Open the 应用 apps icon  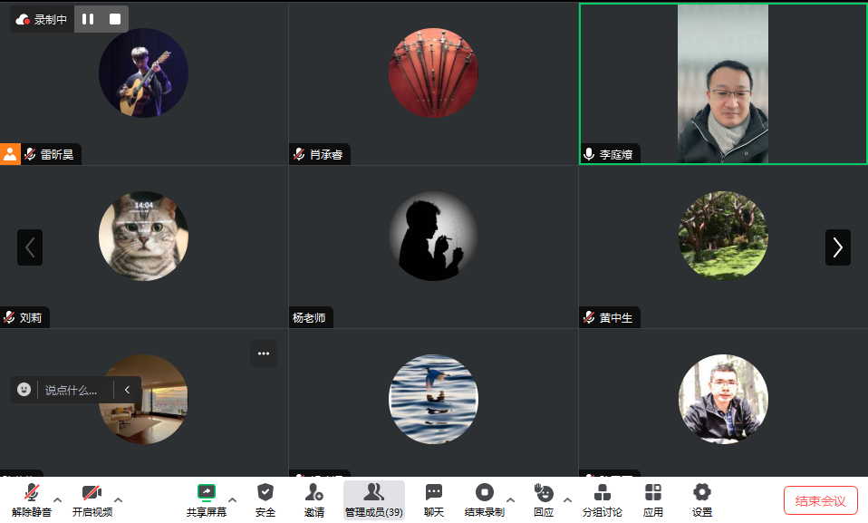click(652, 492)
